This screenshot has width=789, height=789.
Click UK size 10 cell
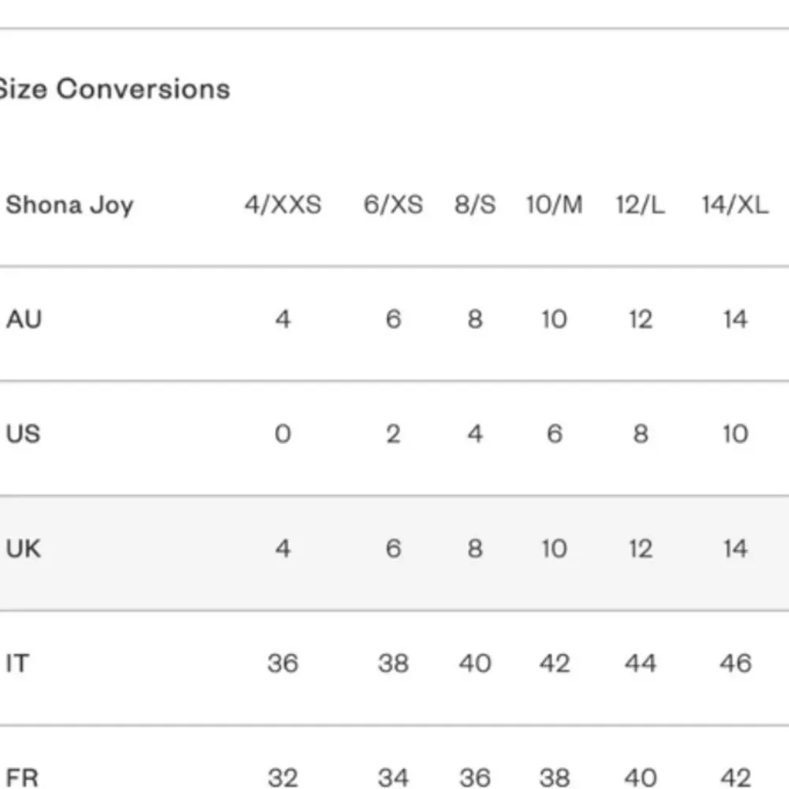pos(555,548)
